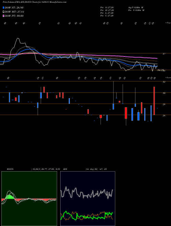This screenshot has height=226, width=171.
Task: Click the 'Tops' label at top right
Action: click(168, 23)
